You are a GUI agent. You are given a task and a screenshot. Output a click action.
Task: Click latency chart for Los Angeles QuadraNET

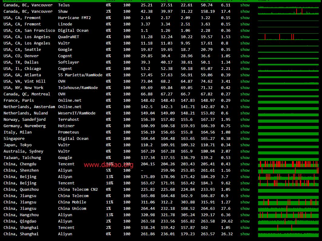point(288,37)
